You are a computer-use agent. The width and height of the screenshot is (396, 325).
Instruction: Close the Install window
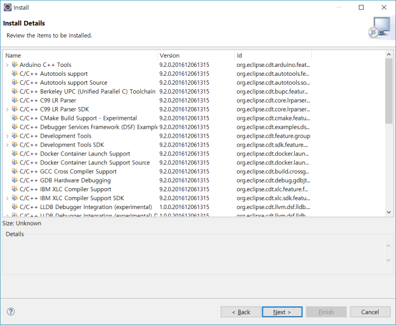click(384, 7)
